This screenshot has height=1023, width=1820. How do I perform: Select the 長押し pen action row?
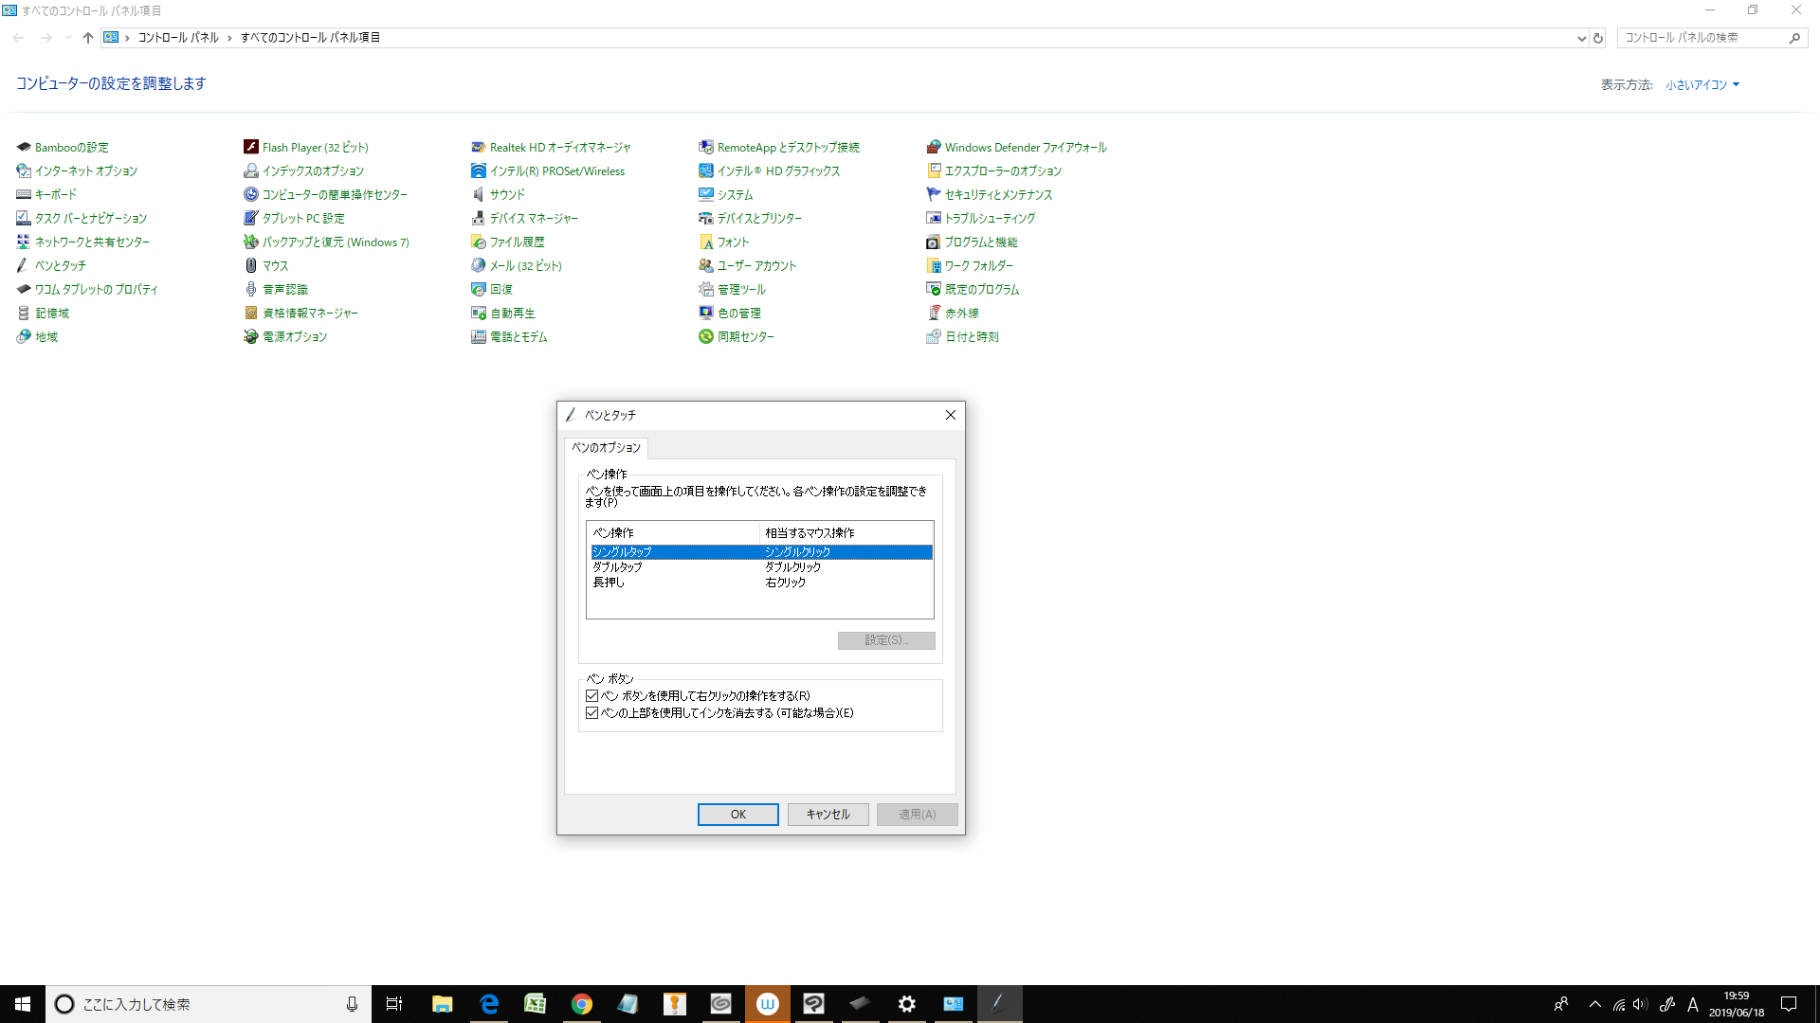(609, 583)
